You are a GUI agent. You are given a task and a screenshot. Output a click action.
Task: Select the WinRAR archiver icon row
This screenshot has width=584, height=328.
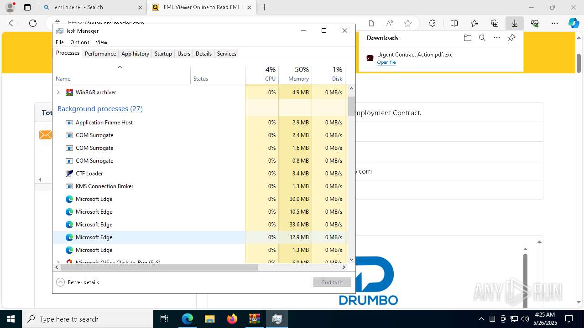click(x=69, y=92)
